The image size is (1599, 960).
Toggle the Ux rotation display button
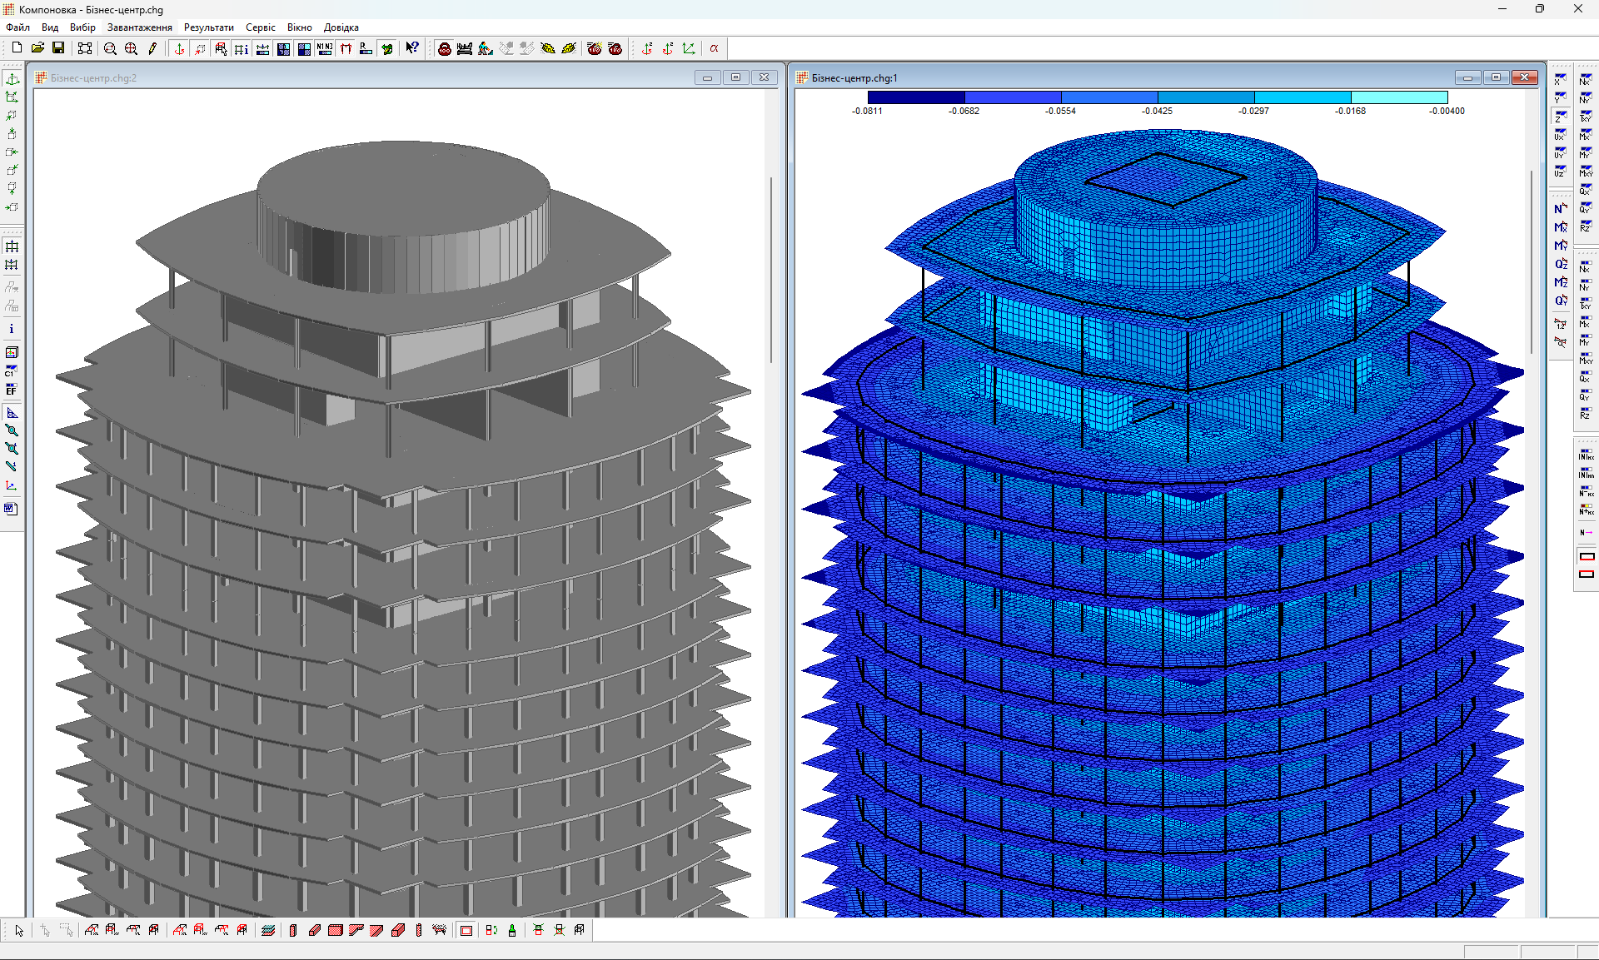1560,136
